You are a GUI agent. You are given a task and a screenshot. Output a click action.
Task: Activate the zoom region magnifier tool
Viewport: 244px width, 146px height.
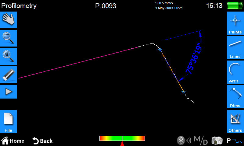click(8, 38)
